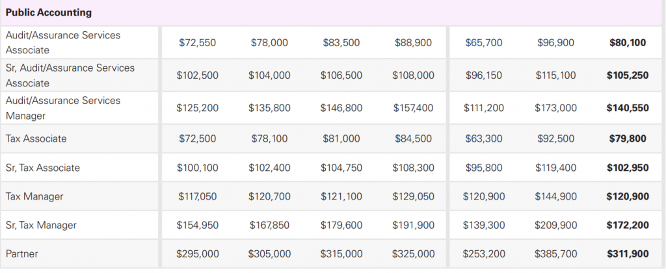Select the Audit/Assurance Services Manager row label
The image size is (666, 273).
tap(63, 108)
